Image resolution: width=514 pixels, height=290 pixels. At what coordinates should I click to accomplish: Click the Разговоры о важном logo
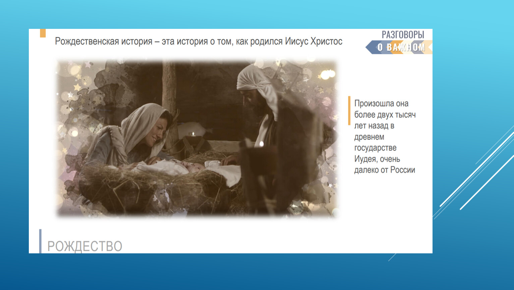[399, 42]
